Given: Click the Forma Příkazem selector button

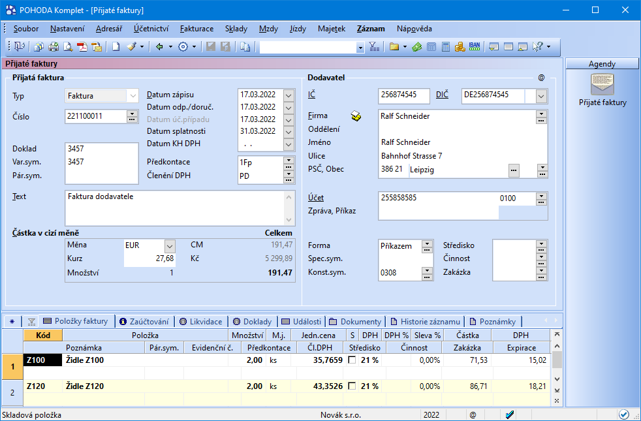Looking at the screenshot, I should 427,246.
